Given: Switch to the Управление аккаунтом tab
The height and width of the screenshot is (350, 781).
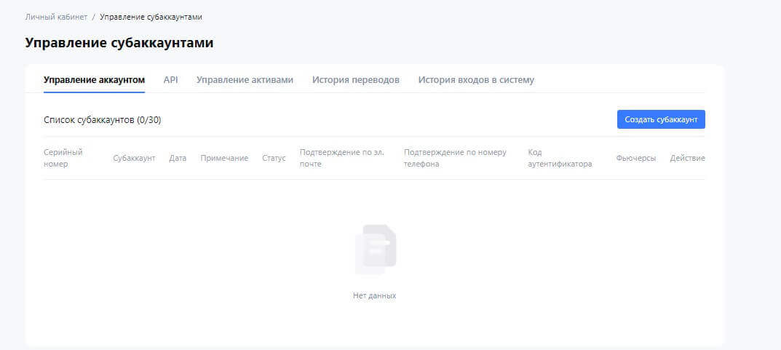Looking at the screenshot, I should 94,80.
